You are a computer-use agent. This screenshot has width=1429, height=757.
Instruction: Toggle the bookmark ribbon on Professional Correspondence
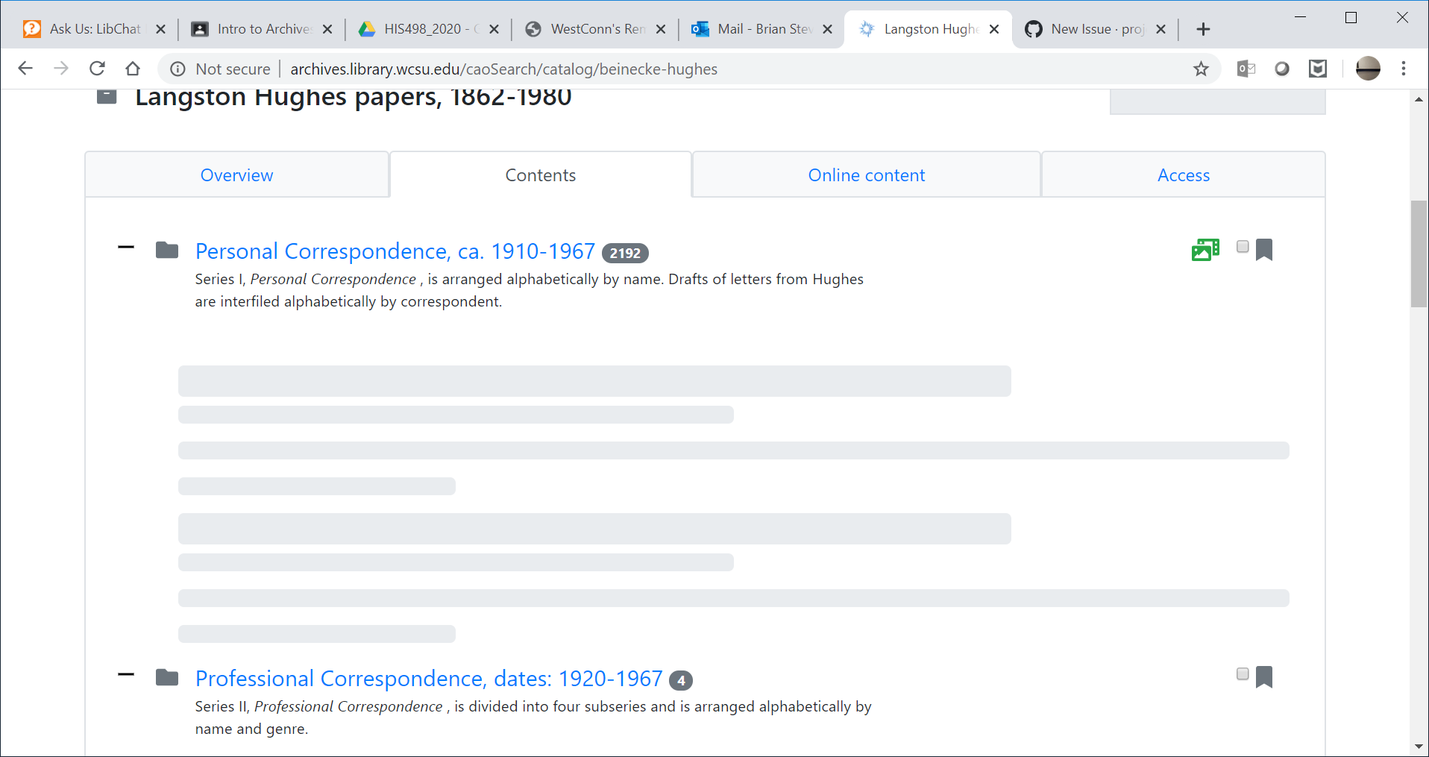click(1264, 676)
